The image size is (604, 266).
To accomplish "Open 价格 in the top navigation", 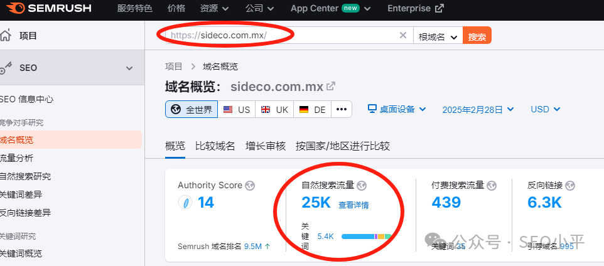I will 176,8.
